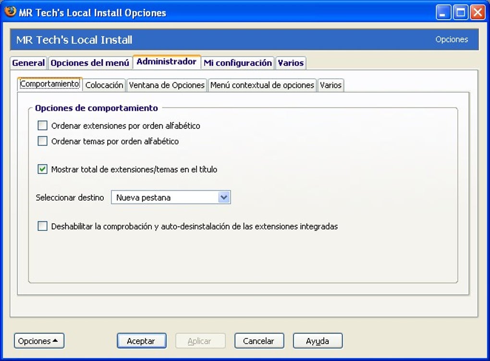Screen dimensions: 490x361
Task: Minimize the options window
Action: coord(443,12)
